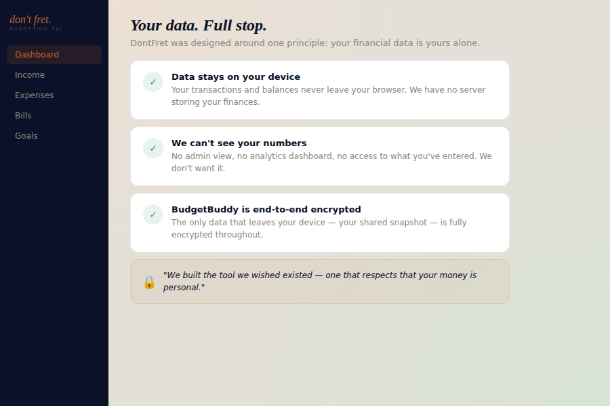Click the padlock icon in the quote box
This screenshot has height=406, width=610.
149,282
